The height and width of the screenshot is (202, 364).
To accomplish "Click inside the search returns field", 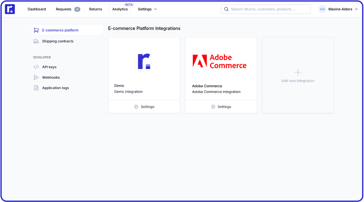I will [x=267, y=9].
